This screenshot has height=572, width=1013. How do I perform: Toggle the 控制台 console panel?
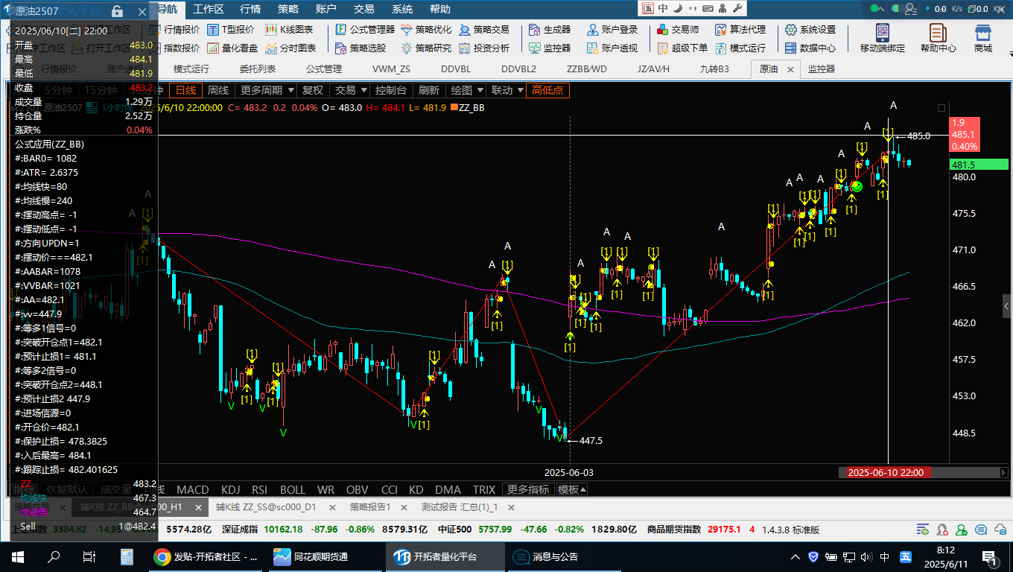click(x=391, y=90)
